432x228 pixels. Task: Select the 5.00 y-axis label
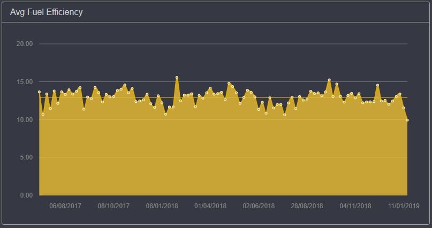click(x=26, y=157)
